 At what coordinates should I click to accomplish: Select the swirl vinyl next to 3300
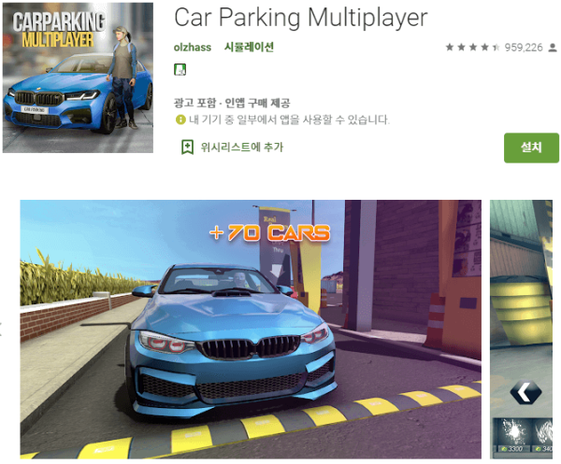pyautogui.click(x=543, y=436)
